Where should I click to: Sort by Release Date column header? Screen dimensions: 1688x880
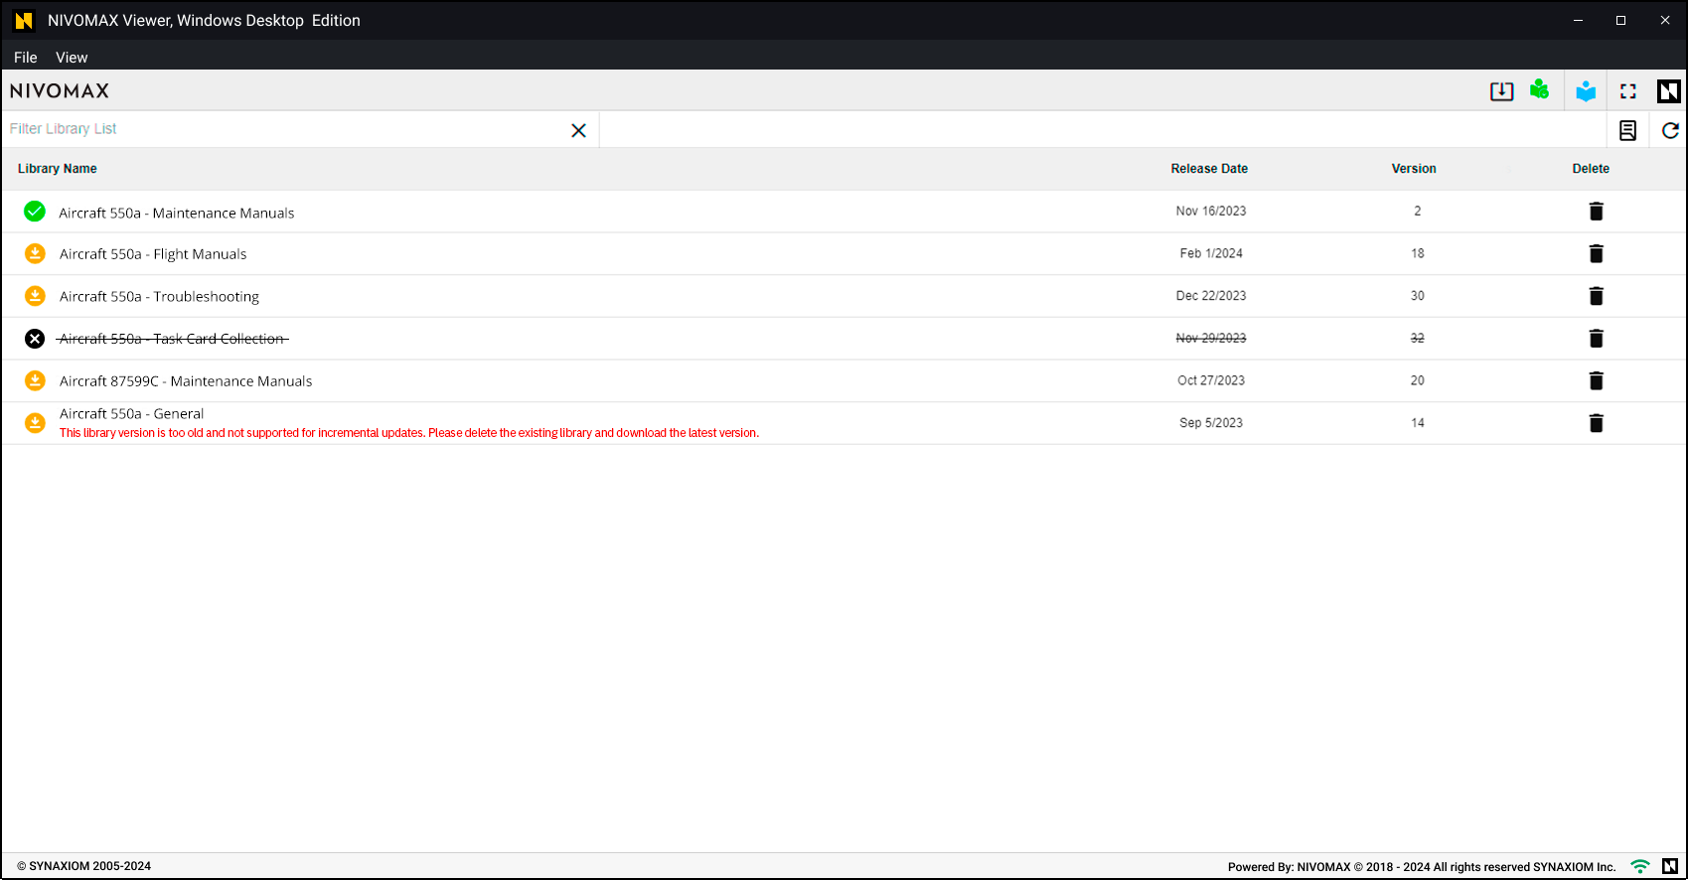[x=1209, y=169]
